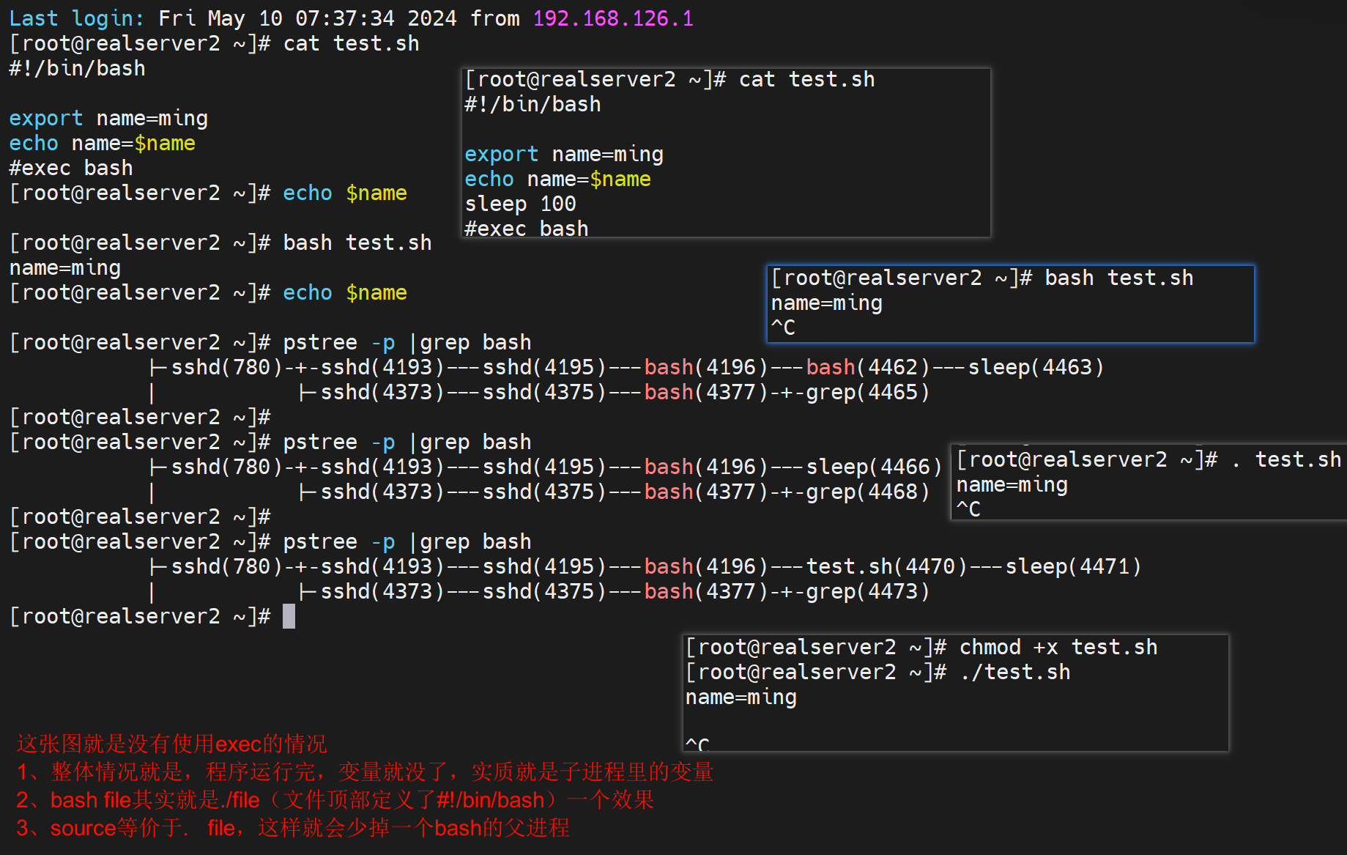
Task: Click the 'sleep 100' line in script inset
Action: [x=520, y=204]
